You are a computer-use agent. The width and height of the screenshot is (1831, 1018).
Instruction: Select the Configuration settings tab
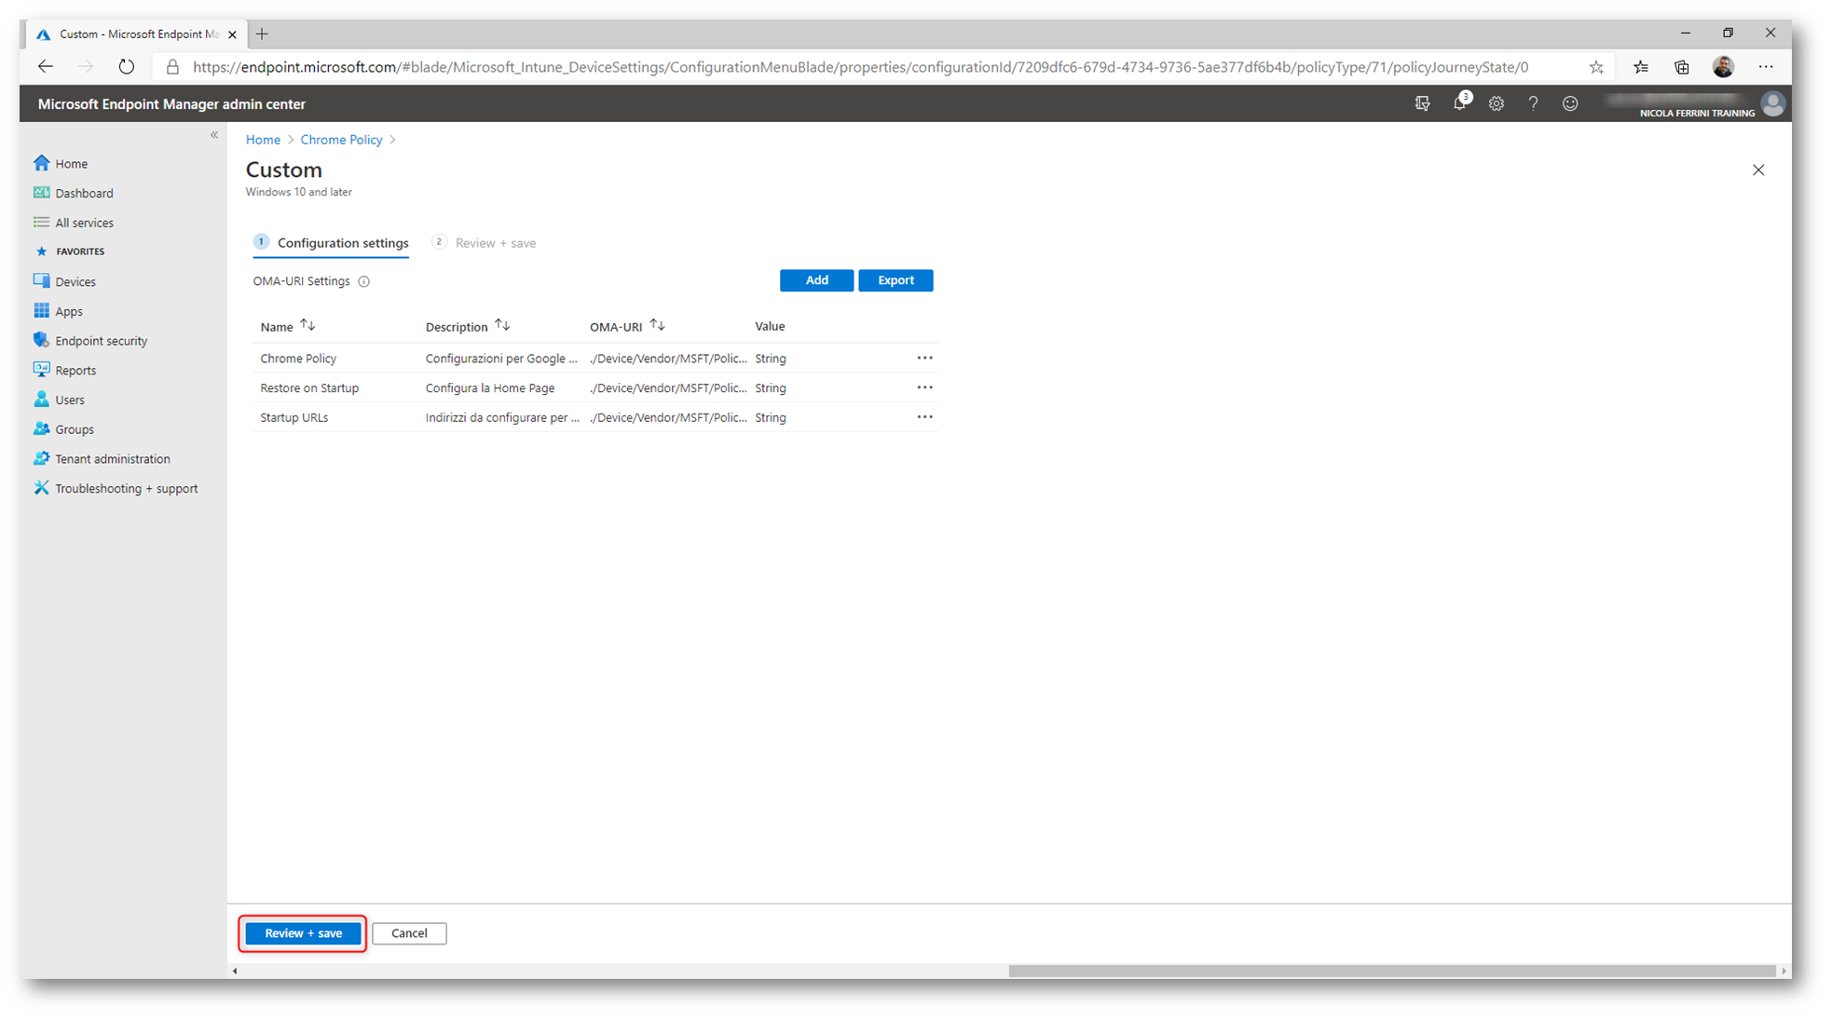tap(332, 243)
